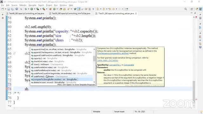Expand the Run configurations dropdown

[x=35, y=9]
